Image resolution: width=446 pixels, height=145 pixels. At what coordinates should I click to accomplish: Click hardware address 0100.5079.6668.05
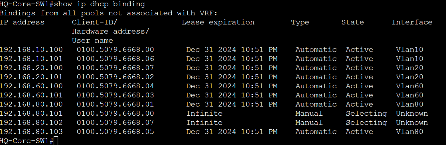click(x=115, y=132)
